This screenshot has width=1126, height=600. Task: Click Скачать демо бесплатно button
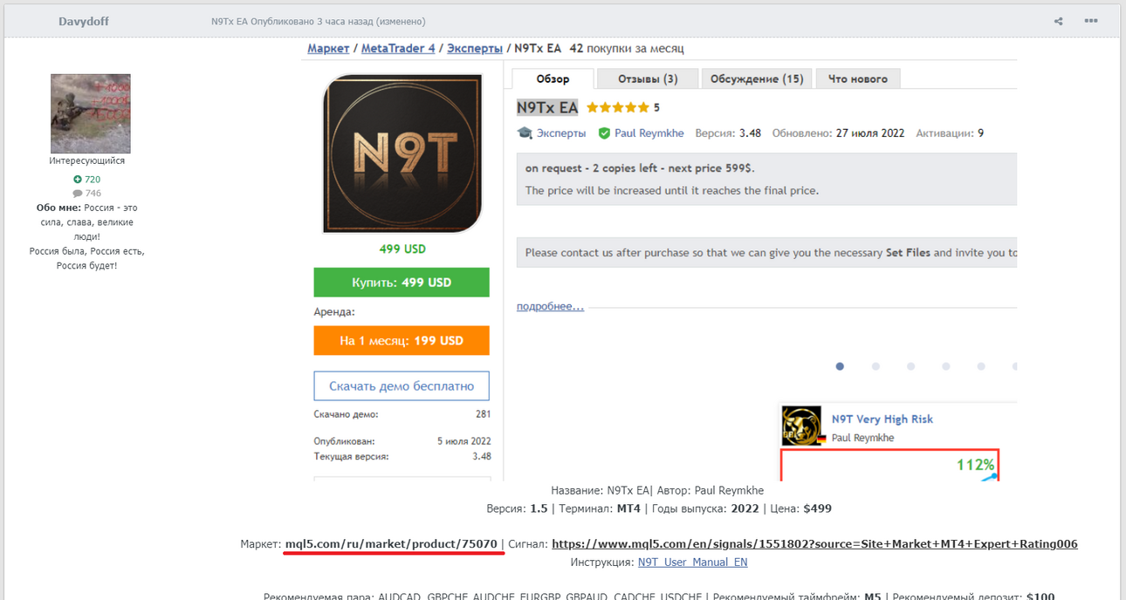click(402, 385)
